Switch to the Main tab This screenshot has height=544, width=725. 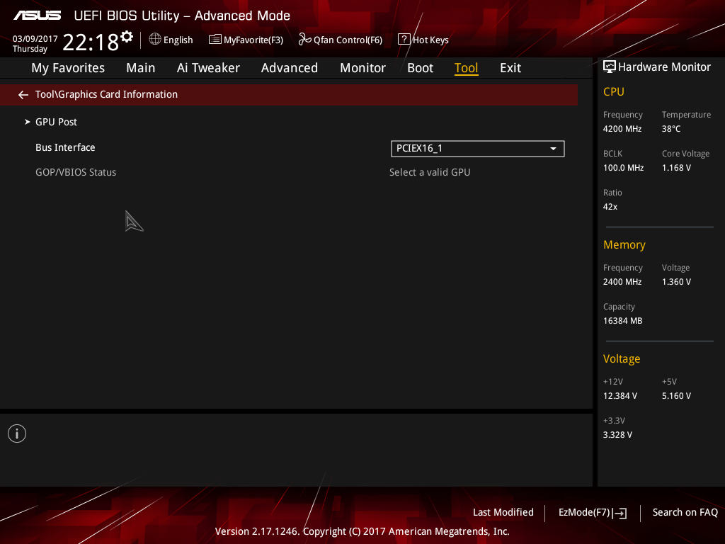[x=141, y=68]
